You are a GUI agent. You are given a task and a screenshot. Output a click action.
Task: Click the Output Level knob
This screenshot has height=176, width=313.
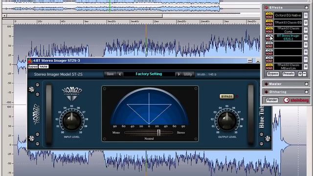click(x=227, y=121)
